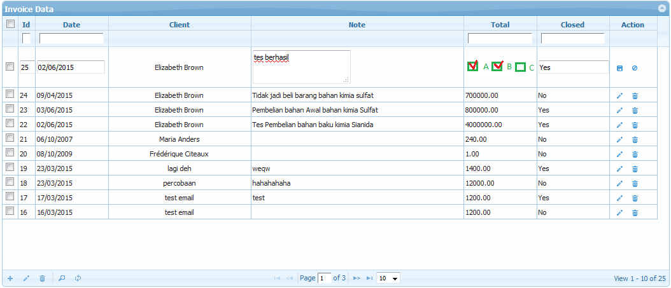This screenshot has height=288, width=671.
Task: Click the Closed filter input field
Action: point(573,38)
